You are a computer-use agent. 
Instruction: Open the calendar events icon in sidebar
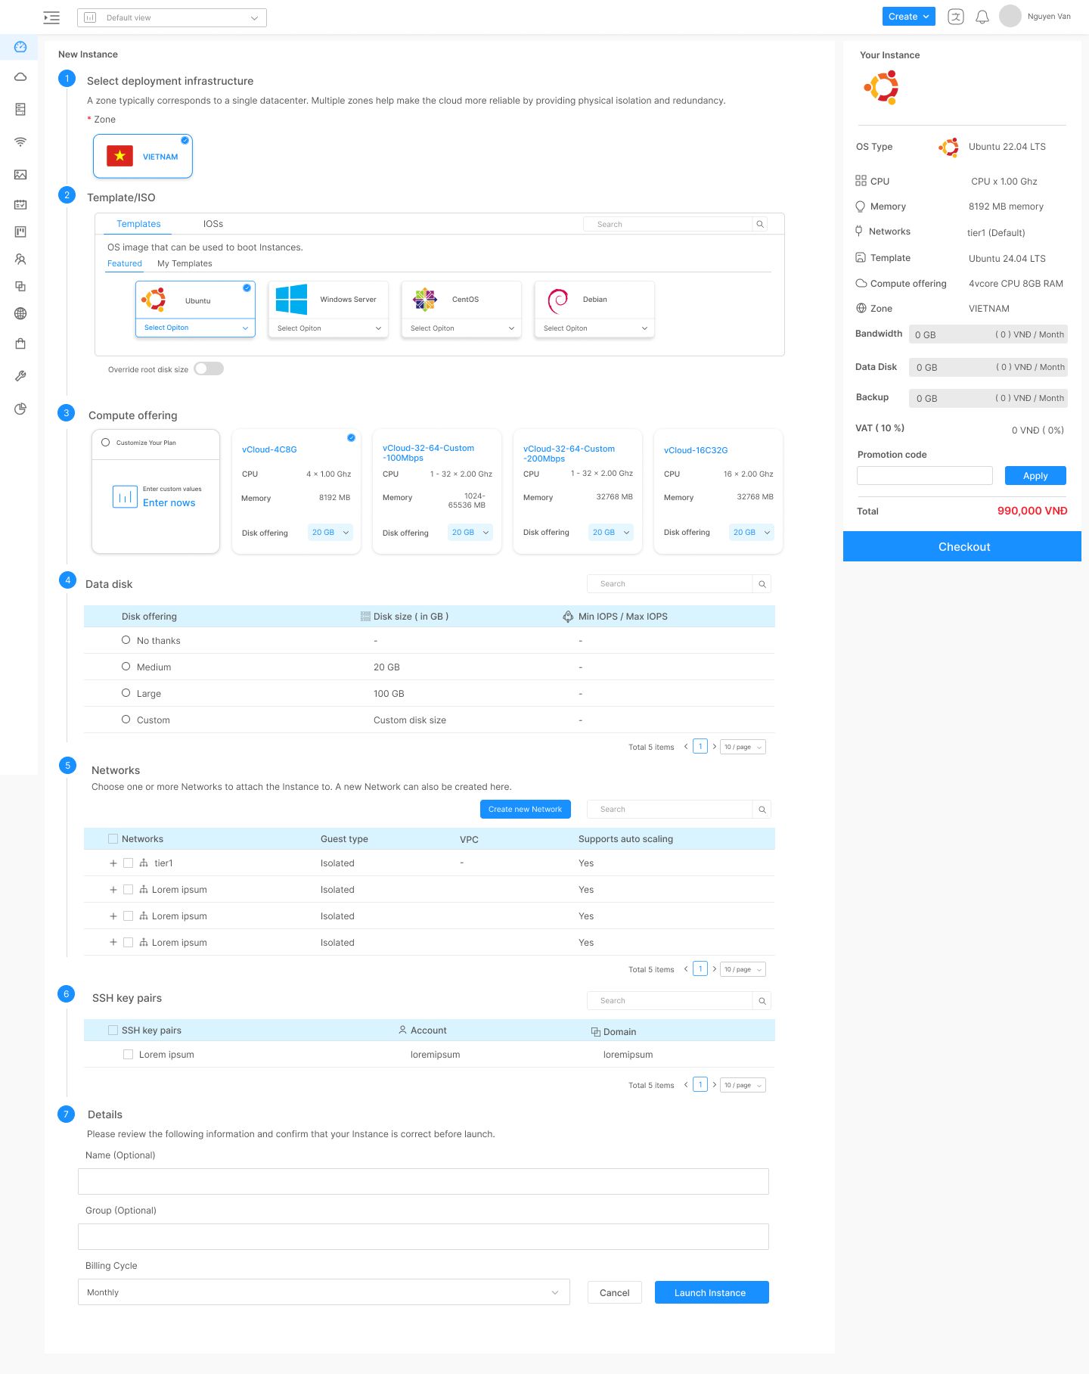tap(20, 204)
